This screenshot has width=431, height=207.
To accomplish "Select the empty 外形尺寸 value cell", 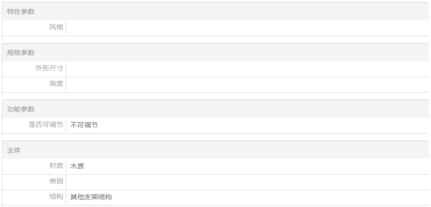I will tap(247, 69).
